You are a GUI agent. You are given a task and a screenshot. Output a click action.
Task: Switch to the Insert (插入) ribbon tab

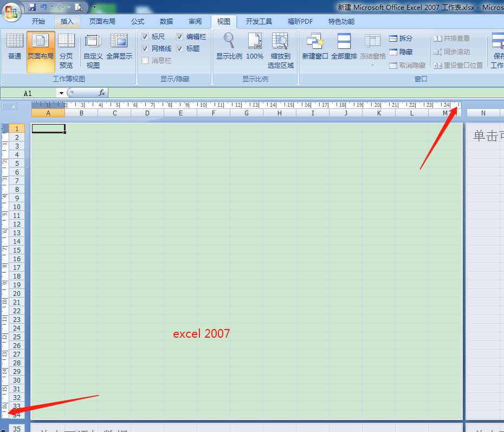(x=67, y=22)
